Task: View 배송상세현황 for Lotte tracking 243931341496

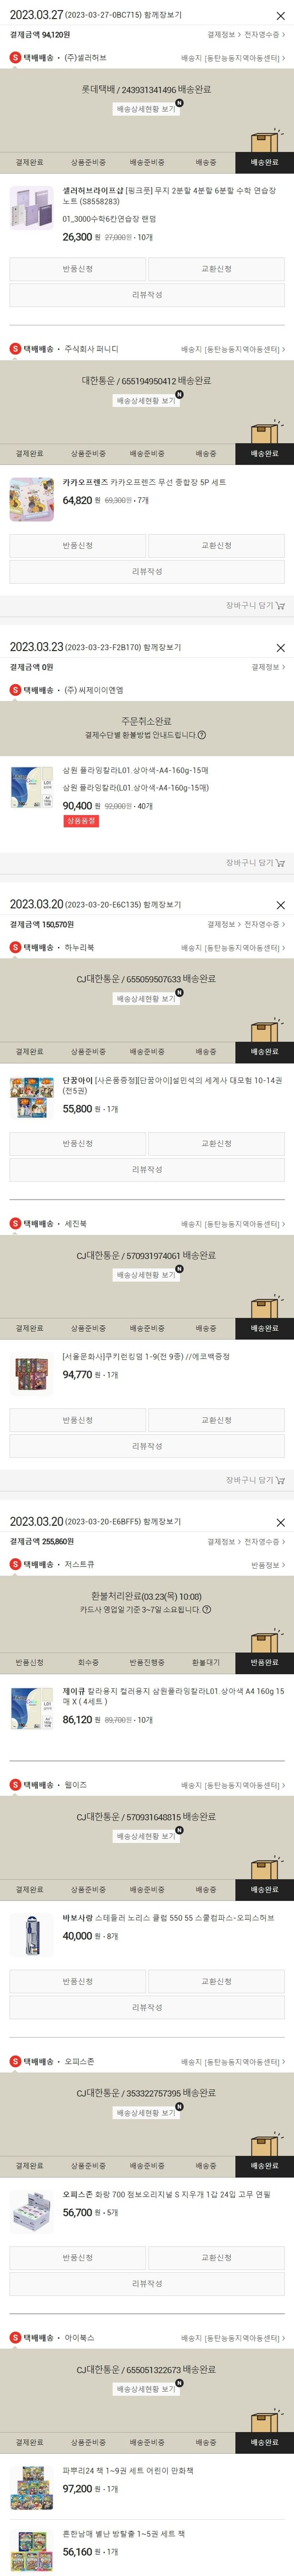Action: (x=147, y=109)
